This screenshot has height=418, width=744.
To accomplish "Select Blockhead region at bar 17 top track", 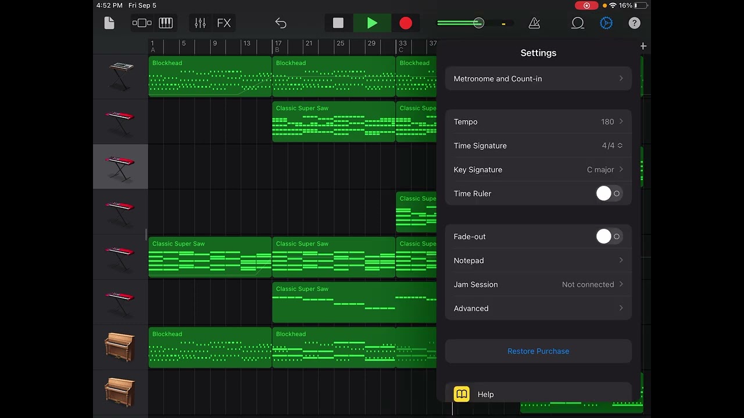I will click(x=334, y=77).
